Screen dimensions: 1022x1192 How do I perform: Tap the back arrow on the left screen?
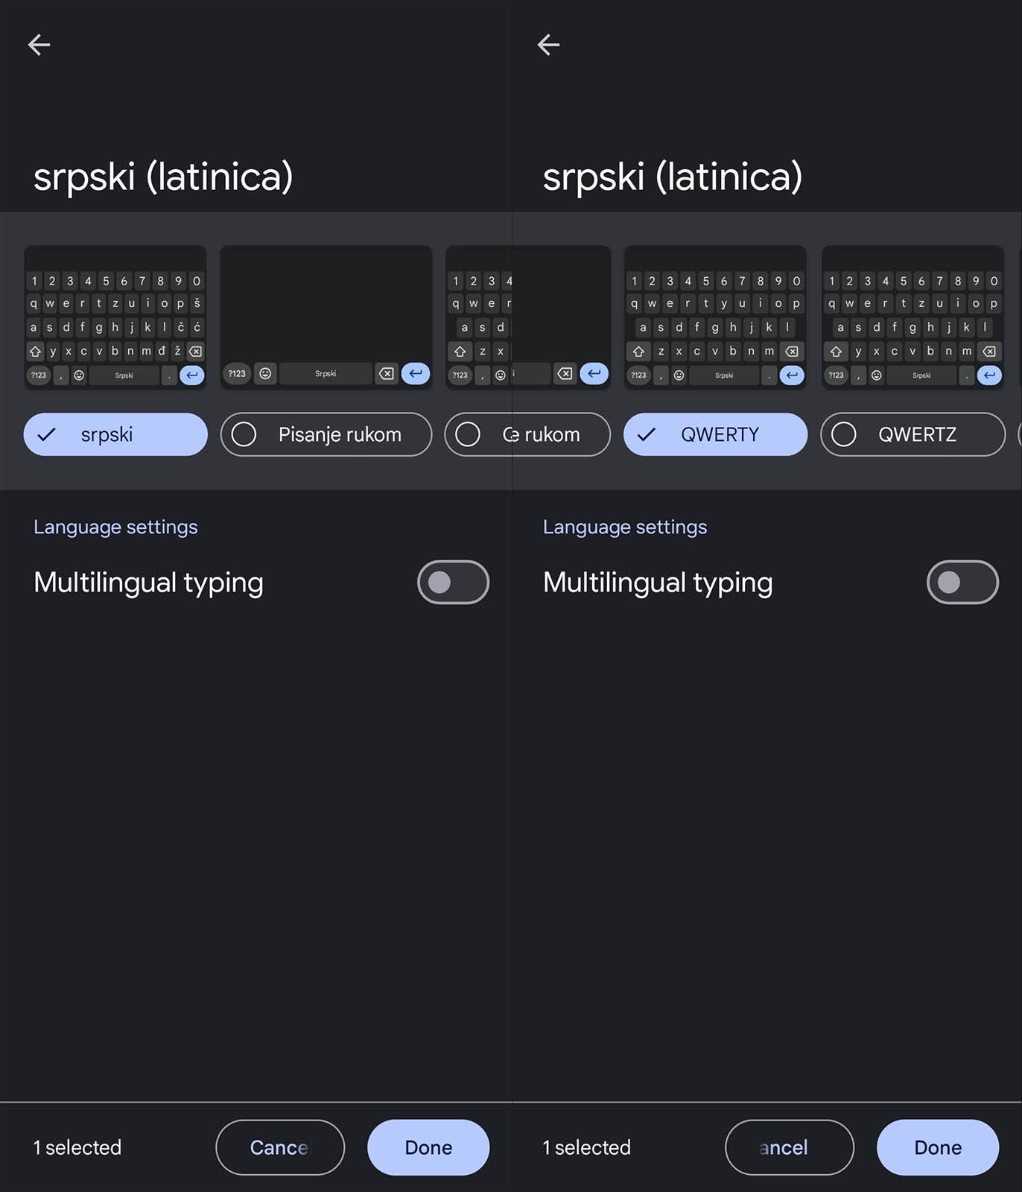point(39,45)
